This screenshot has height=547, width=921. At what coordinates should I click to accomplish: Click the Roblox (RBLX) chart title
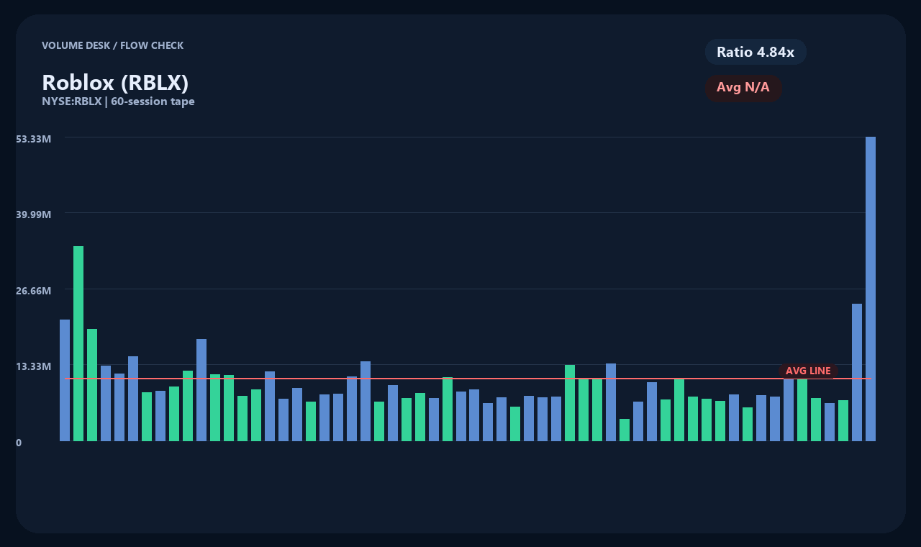click(x=115, y=83)
